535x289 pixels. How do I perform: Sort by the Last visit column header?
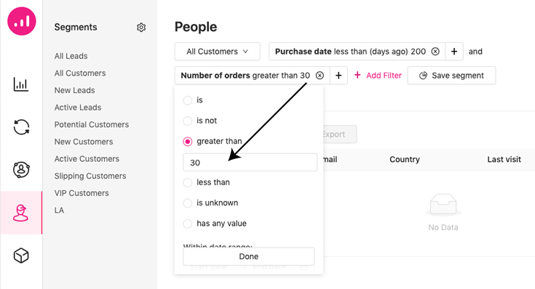(504, 159)
